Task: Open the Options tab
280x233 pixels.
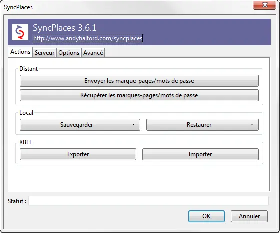Action: tap(69, 53)
